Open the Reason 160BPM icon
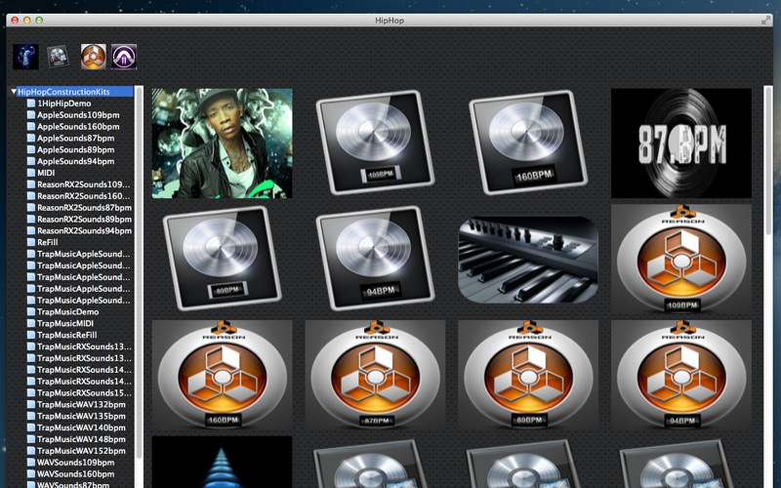781x488 pixels. [x=223, y=375]
